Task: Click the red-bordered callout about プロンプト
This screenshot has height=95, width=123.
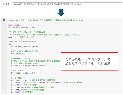Action: 89,62
